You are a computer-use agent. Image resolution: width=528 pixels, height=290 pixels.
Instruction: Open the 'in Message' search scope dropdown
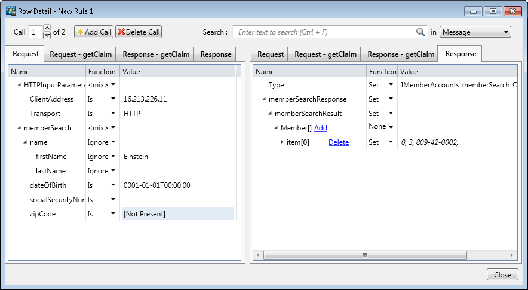pos(475,32)
